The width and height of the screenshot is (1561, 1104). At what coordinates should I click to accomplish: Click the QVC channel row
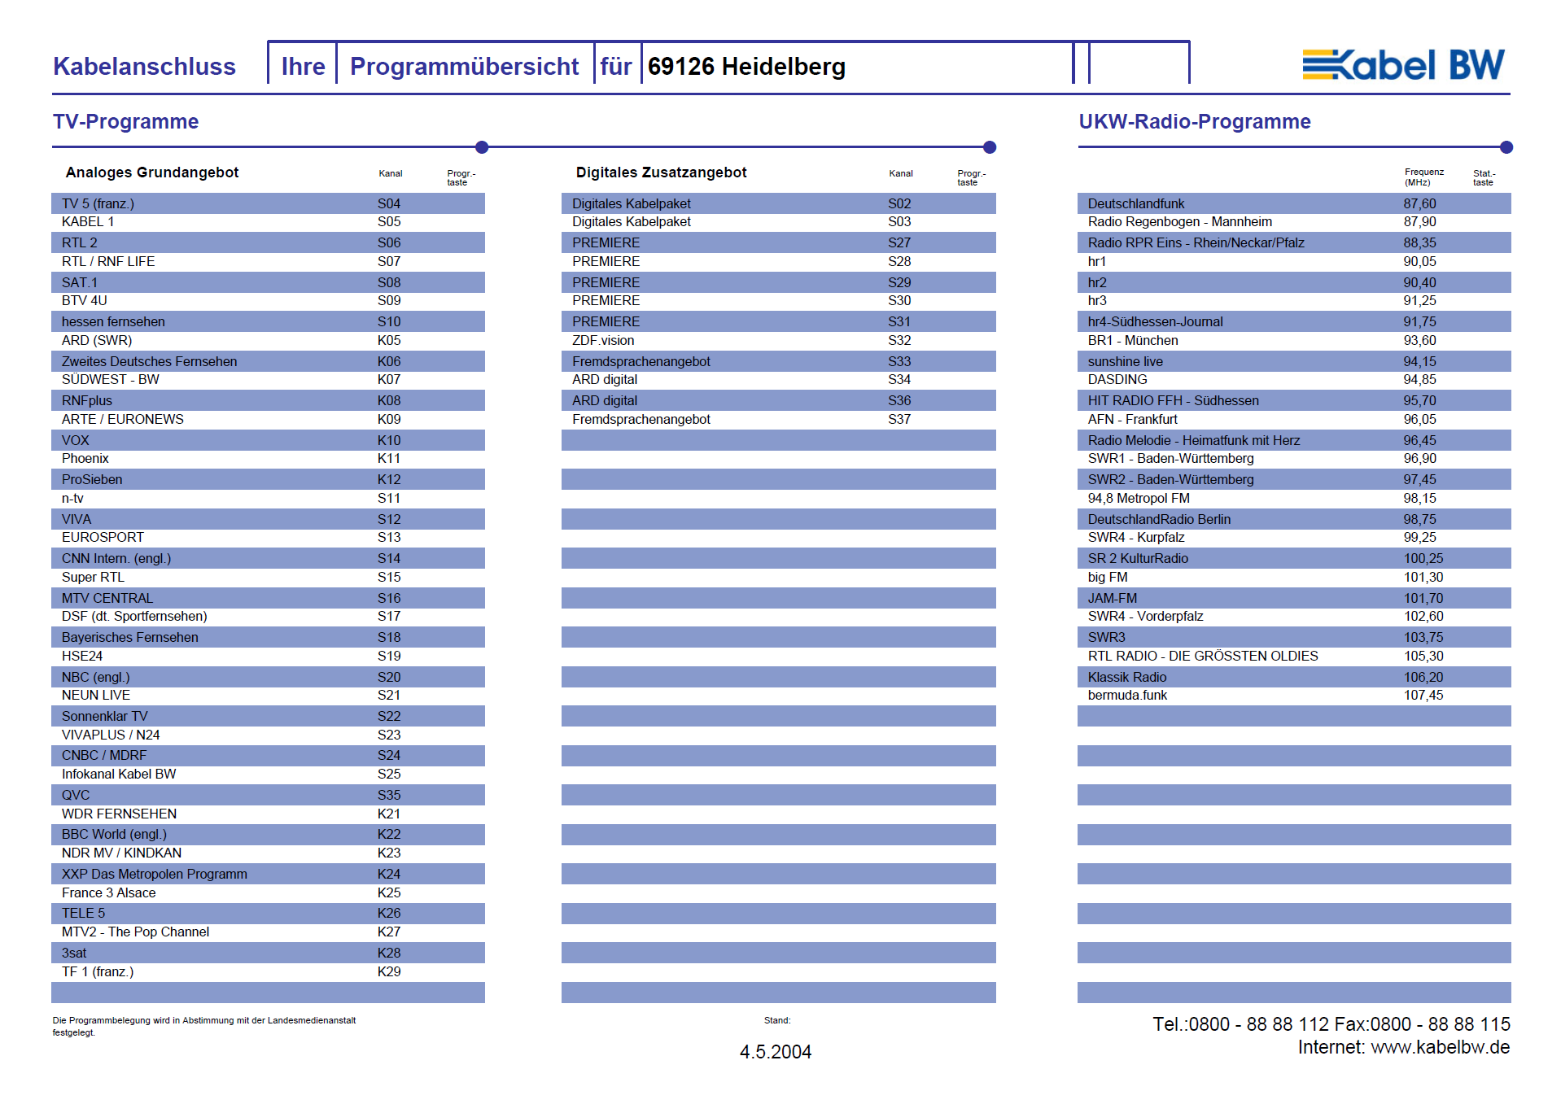[x=268, y=795]
